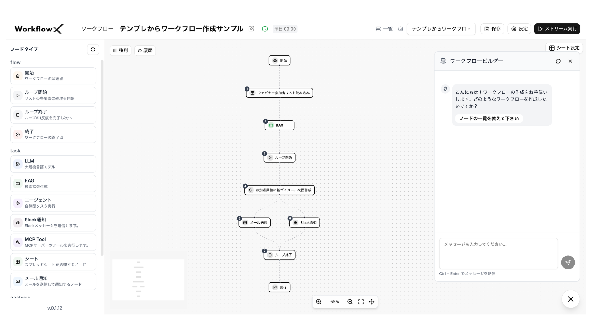Click the send message paper plane button
Viewport: 592px width, 333px height.
click(568, 262)
